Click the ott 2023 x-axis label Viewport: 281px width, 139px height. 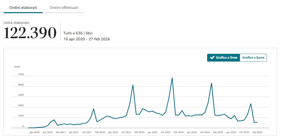click(x=166, y=132)
